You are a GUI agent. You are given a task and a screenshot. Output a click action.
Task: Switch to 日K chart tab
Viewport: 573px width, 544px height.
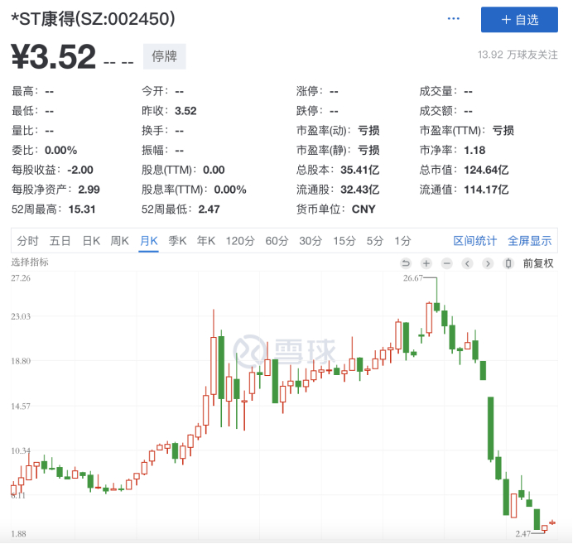coord(91,241)
